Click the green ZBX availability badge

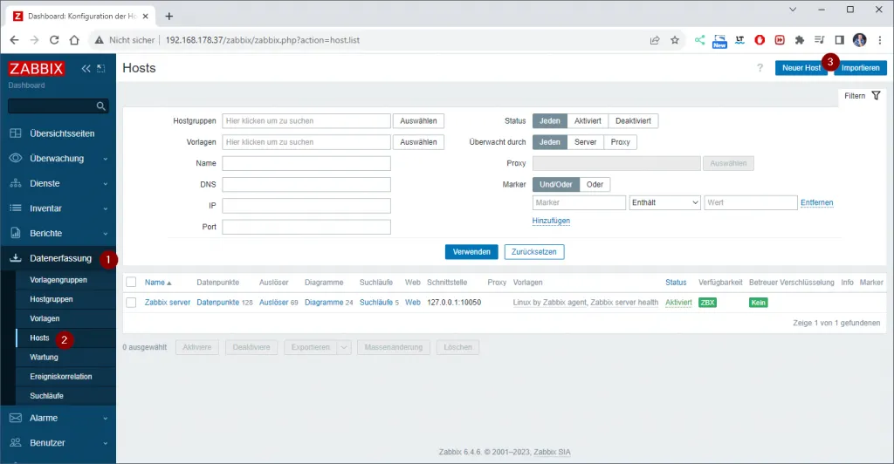(707, 303)
